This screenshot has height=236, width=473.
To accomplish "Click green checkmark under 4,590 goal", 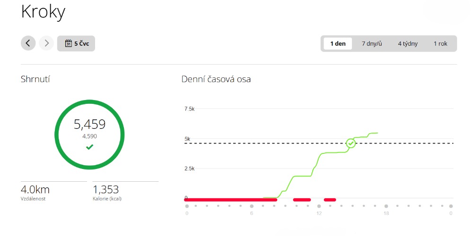I will pos(89,147).
